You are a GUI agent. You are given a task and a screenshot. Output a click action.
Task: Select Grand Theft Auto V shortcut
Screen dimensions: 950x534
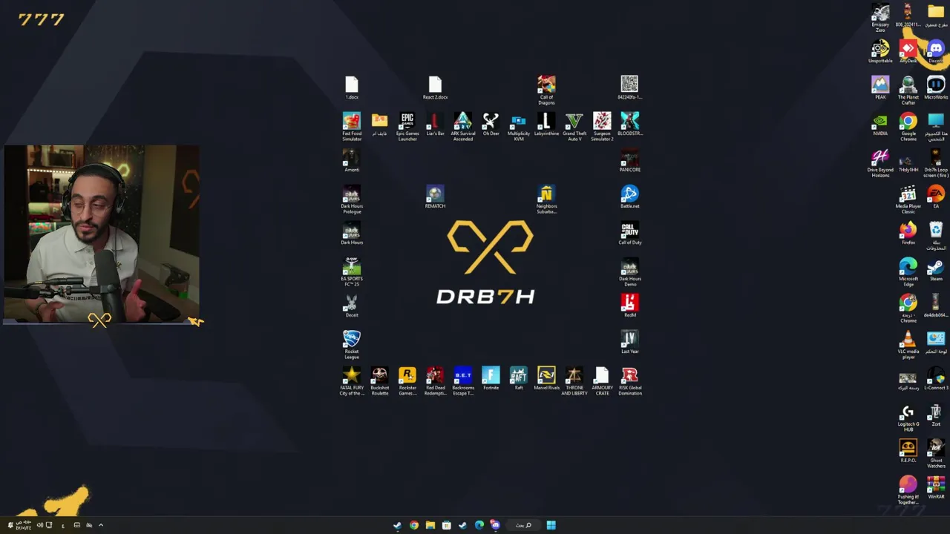(x=574, y=126)
